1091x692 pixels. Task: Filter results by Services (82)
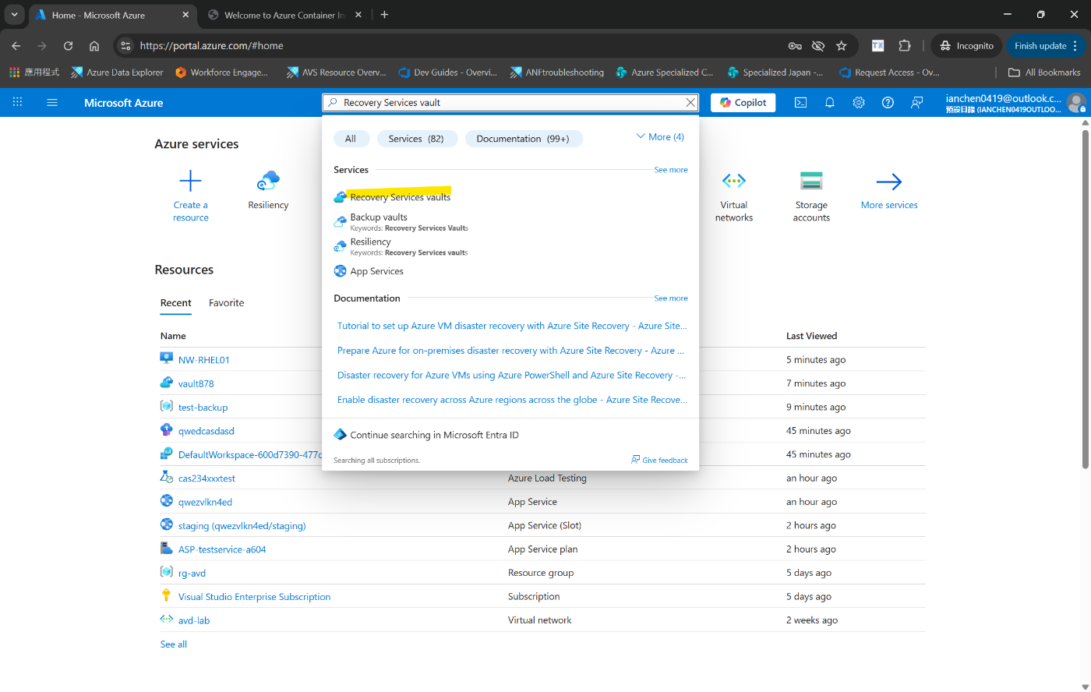[x=417, y=139]
